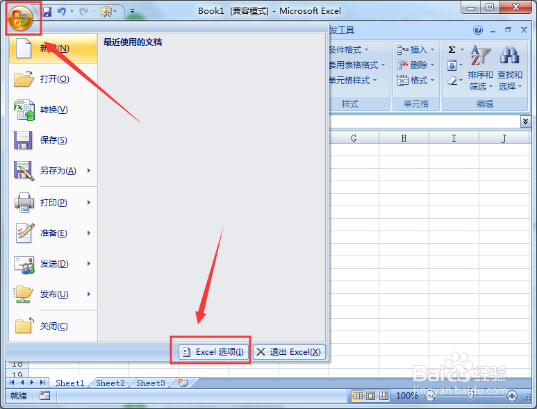Click the Insert Worksheet tab icon
Viewport: 537px width, 409px height.
tap(183, 383)
